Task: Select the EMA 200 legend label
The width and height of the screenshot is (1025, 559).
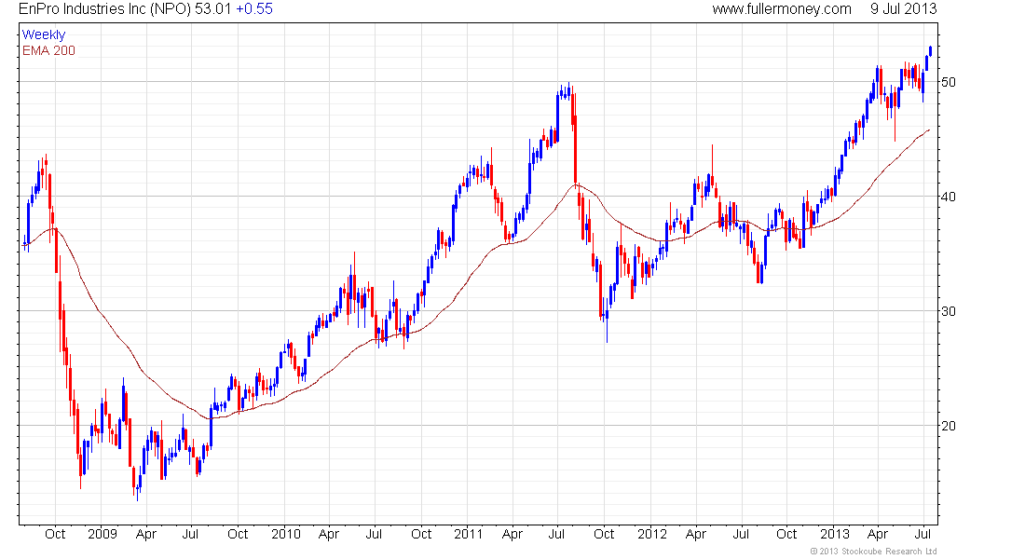Action: 49,50
